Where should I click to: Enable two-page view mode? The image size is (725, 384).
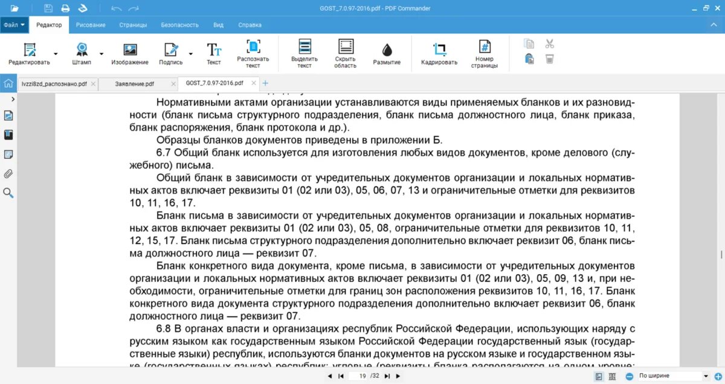coord(613,376)
